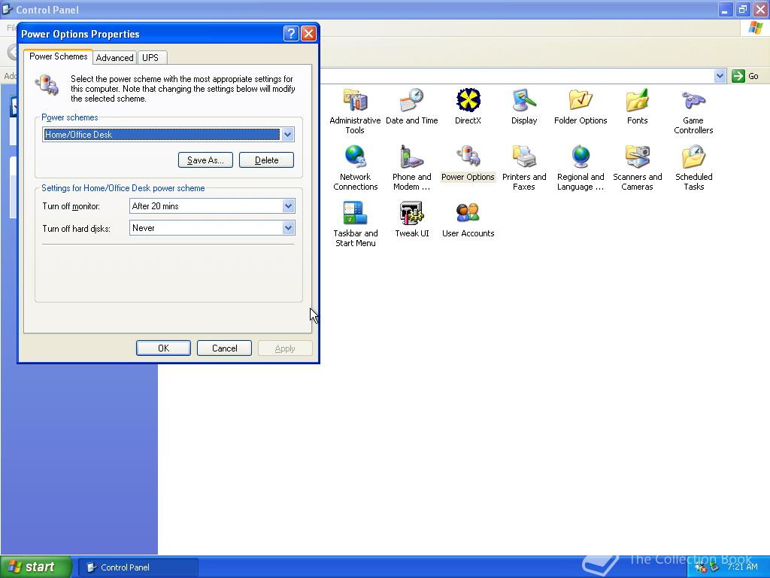This screenshot has height=578, width=770.
Task: Open the Phone and Modem icon
Action: click(411, 168)
